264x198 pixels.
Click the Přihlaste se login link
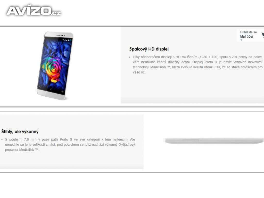[248, 32]
